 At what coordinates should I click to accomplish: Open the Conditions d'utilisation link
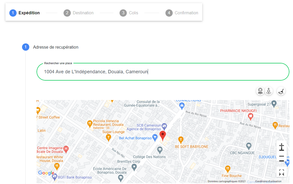268,181
